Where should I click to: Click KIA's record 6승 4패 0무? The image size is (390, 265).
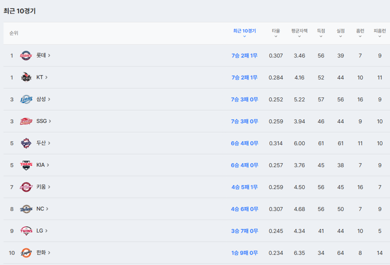pyautogui.click(x=245, y=165)
